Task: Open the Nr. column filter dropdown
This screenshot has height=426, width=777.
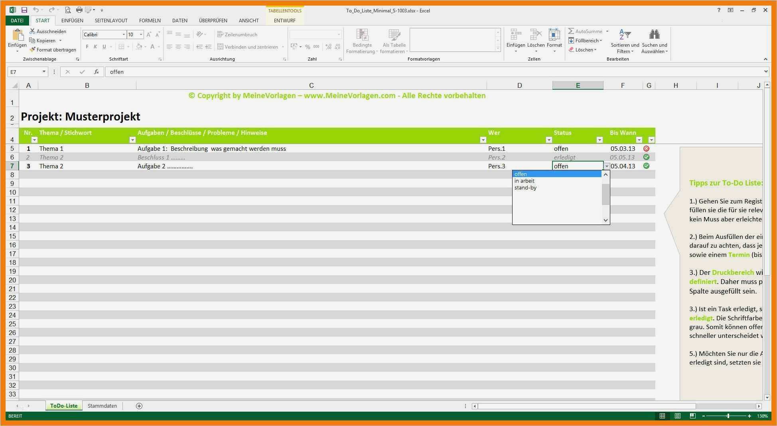Action: pyautogui.click(x=34, y=140)
